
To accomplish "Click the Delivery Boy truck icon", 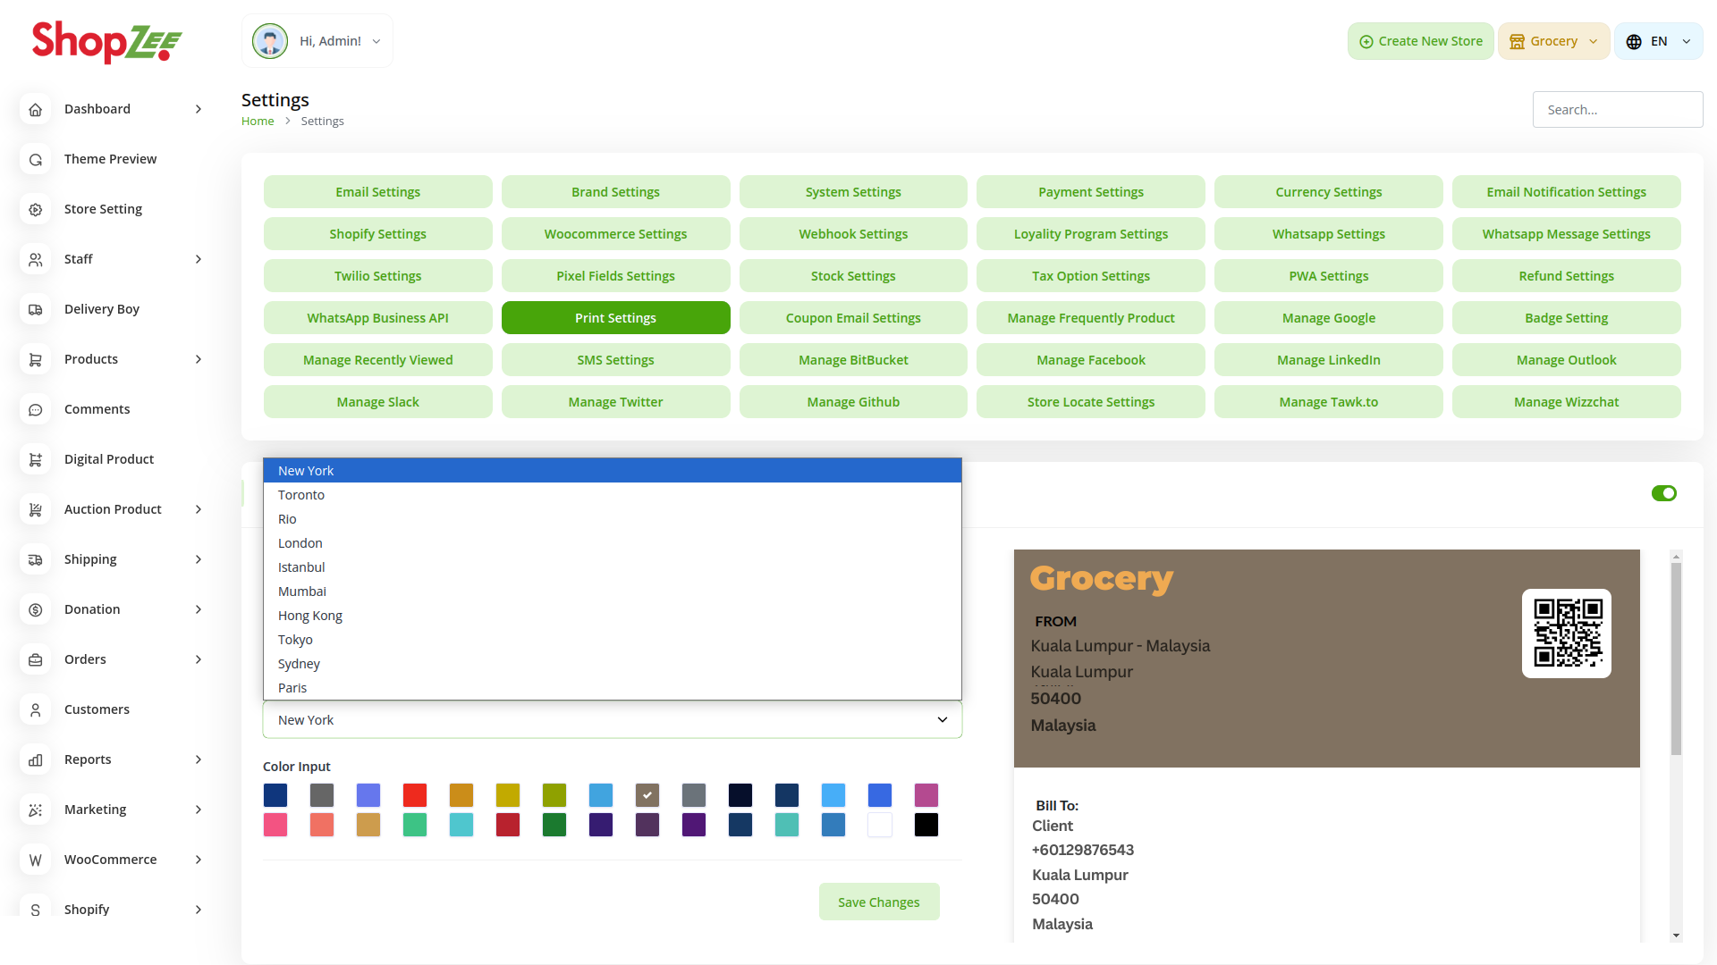I will tap(36, 309).
